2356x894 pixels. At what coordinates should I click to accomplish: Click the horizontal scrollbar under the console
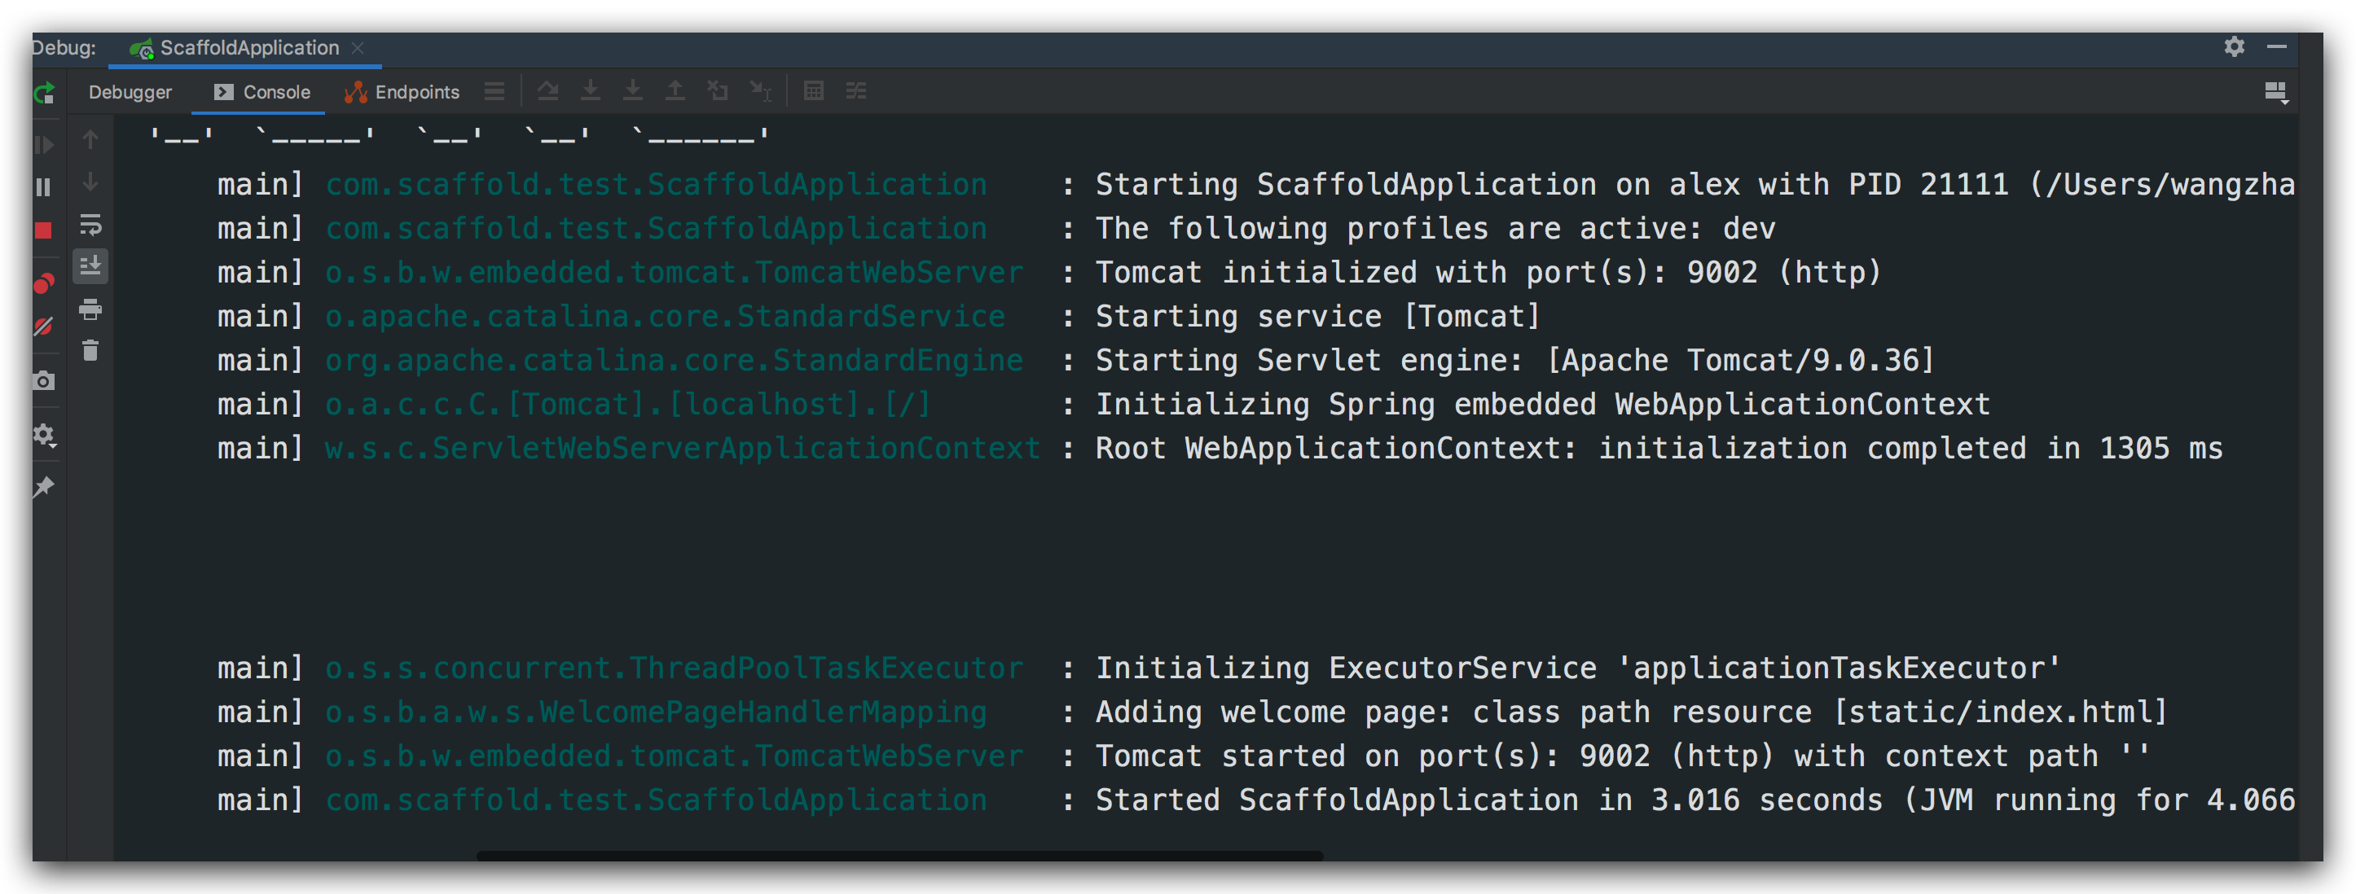tap(899, 856)
